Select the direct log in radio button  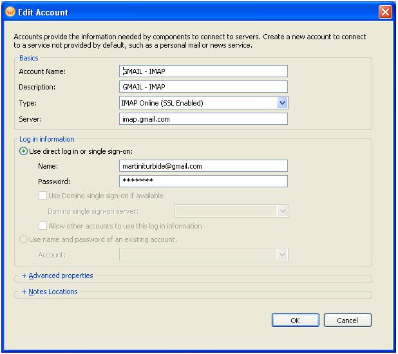pyautogui.click(x=23, y=151)
